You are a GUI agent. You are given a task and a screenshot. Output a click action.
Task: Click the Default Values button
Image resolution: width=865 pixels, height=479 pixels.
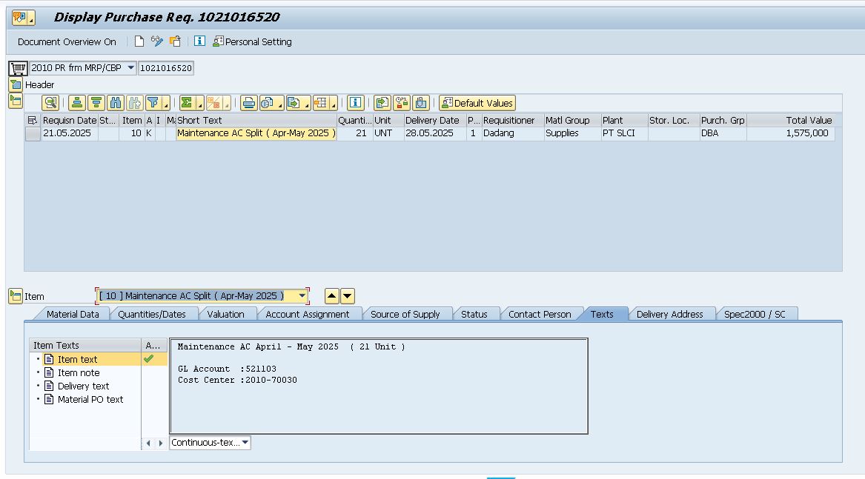coord(477,103)
